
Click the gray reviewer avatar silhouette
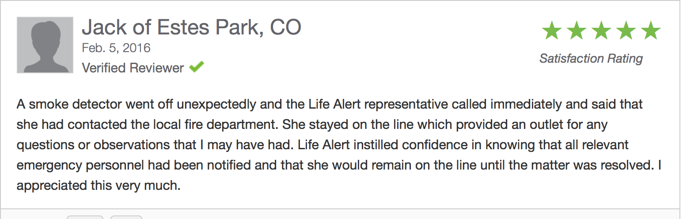point(45,45)
